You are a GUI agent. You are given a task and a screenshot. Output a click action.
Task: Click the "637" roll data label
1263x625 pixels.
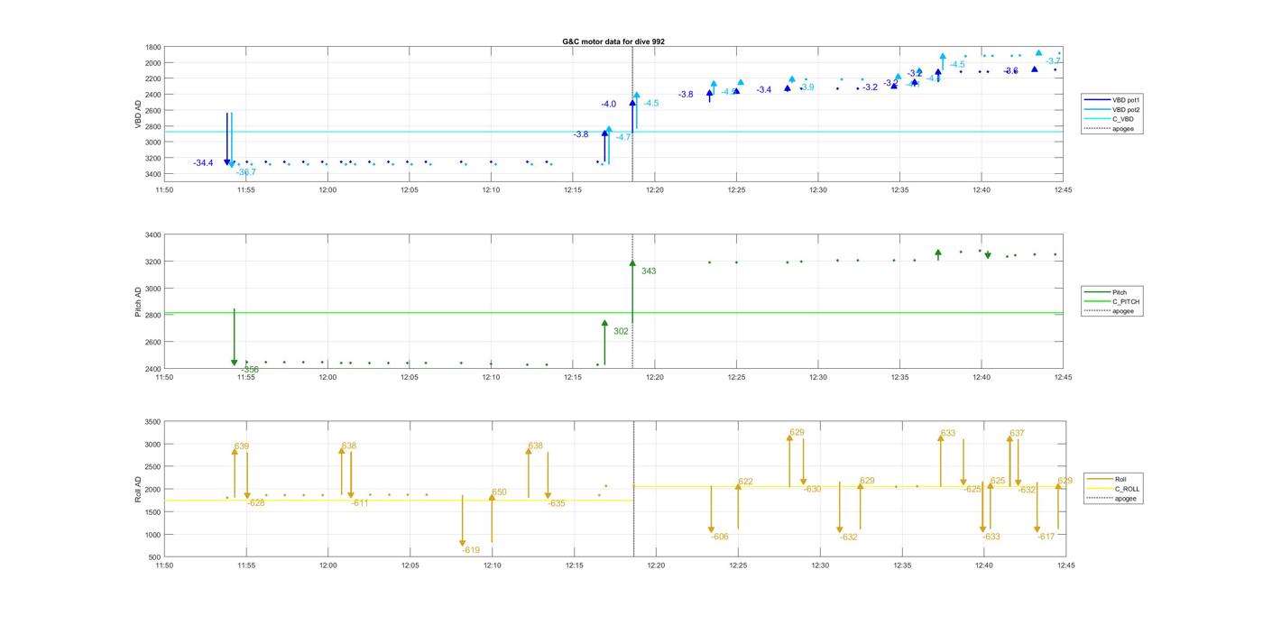point(1017,434)
